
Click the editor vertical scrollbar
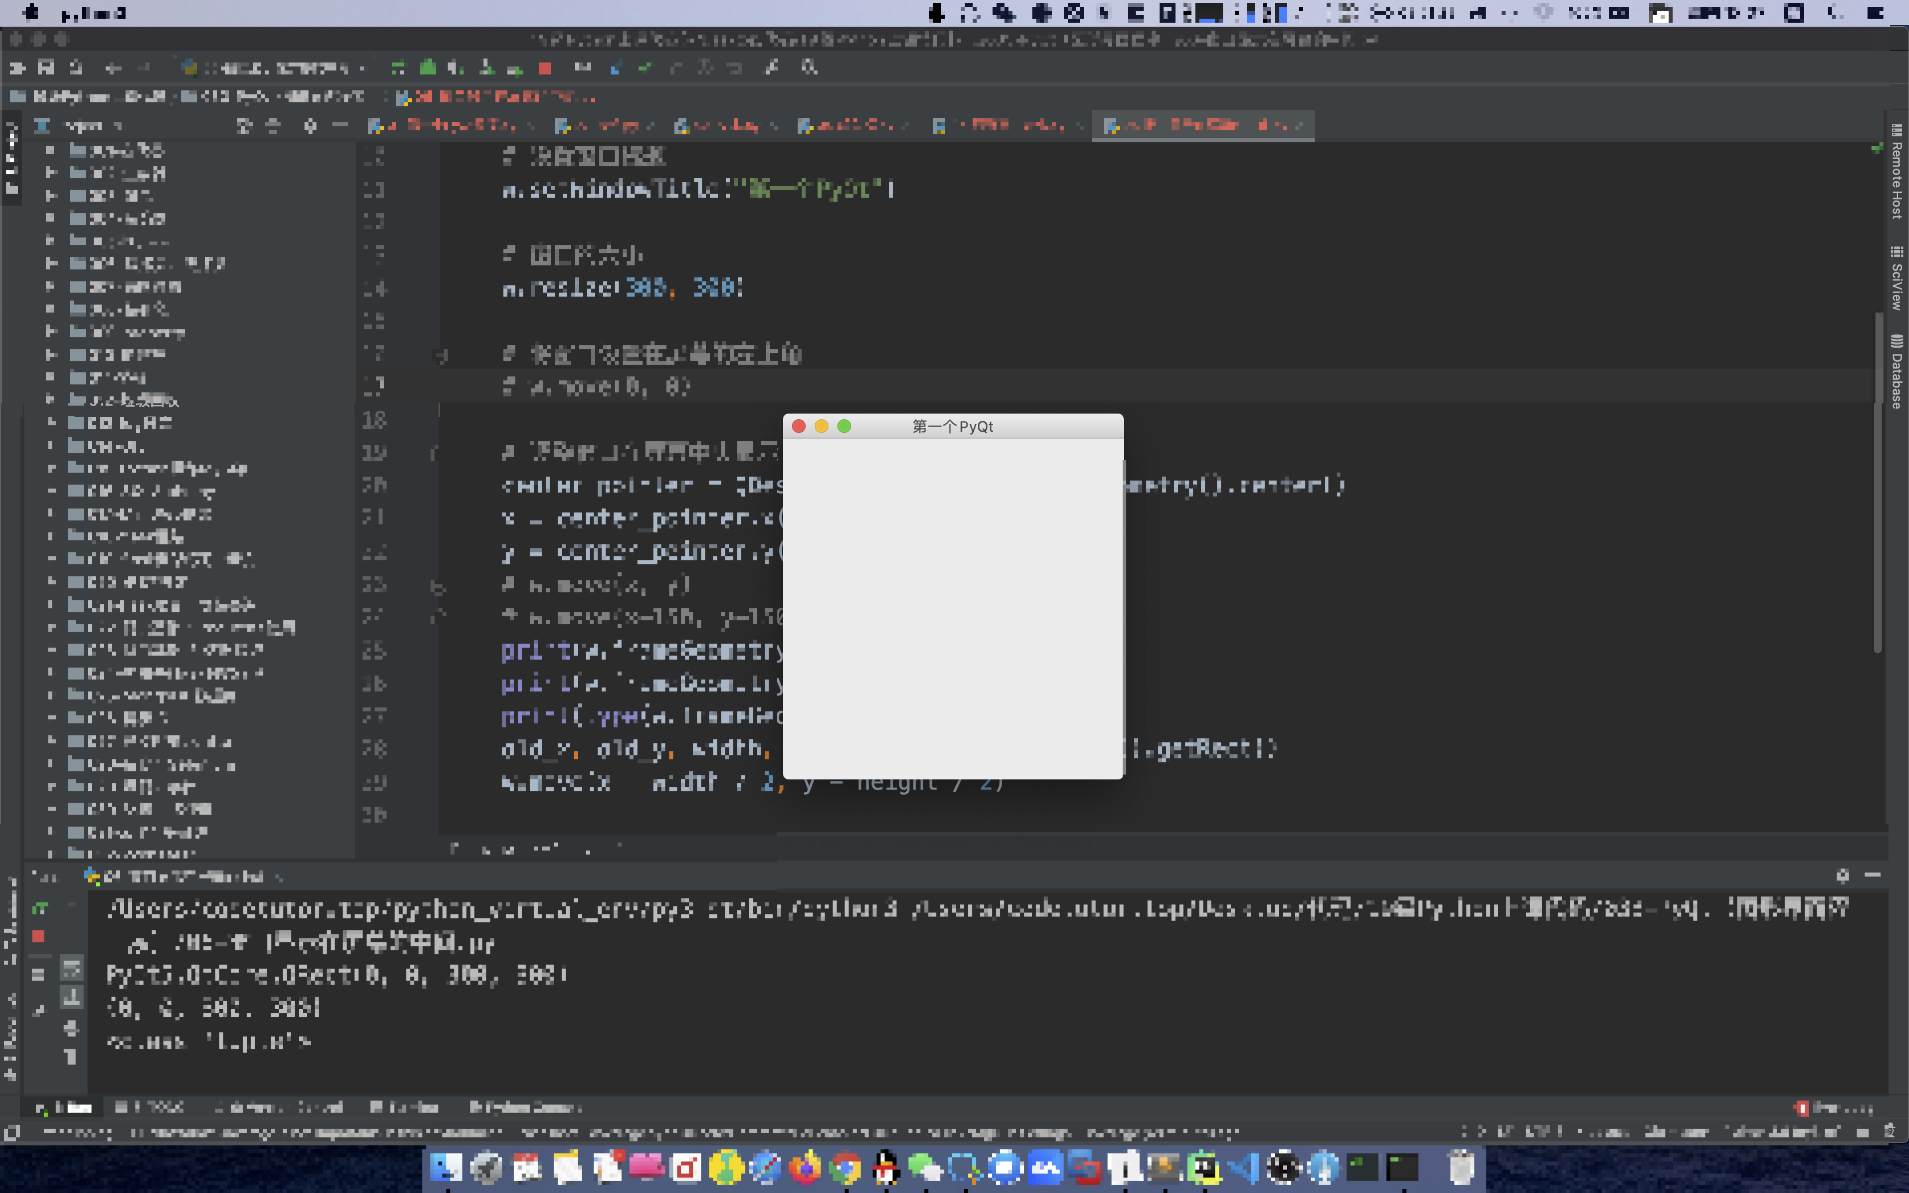(x=1878, y=481)
